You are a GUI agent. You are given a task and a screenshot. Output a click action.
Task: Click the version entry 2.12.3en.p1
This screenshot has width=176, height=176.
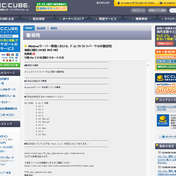point(43,119)
